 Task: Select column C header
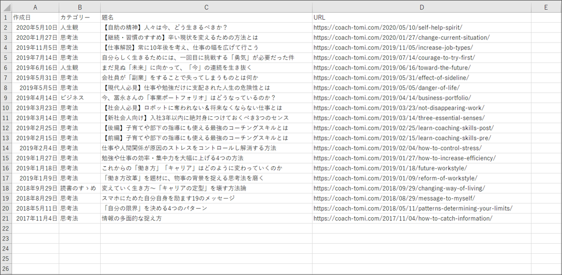point(206,7)
